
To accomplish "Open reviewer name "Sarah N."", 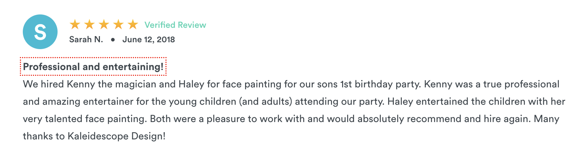I will [x=86, y=39].
